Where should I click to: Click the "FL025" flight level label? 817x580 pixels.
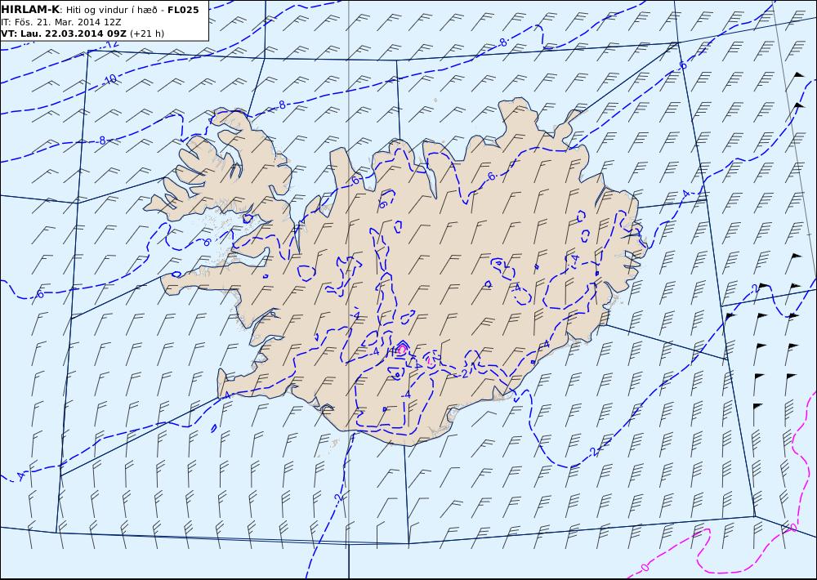pyautogui.click(x=183, y=10)
